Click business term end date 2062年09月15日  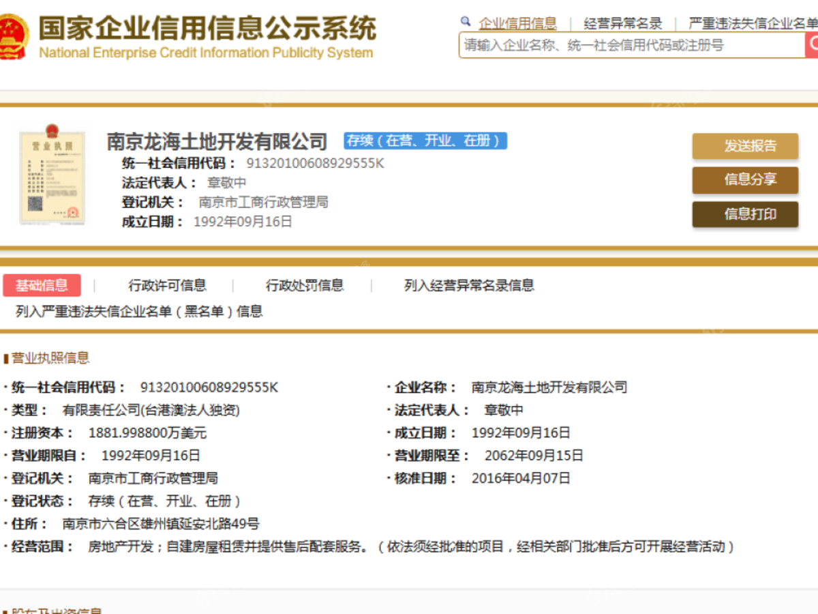coord(534,455)
